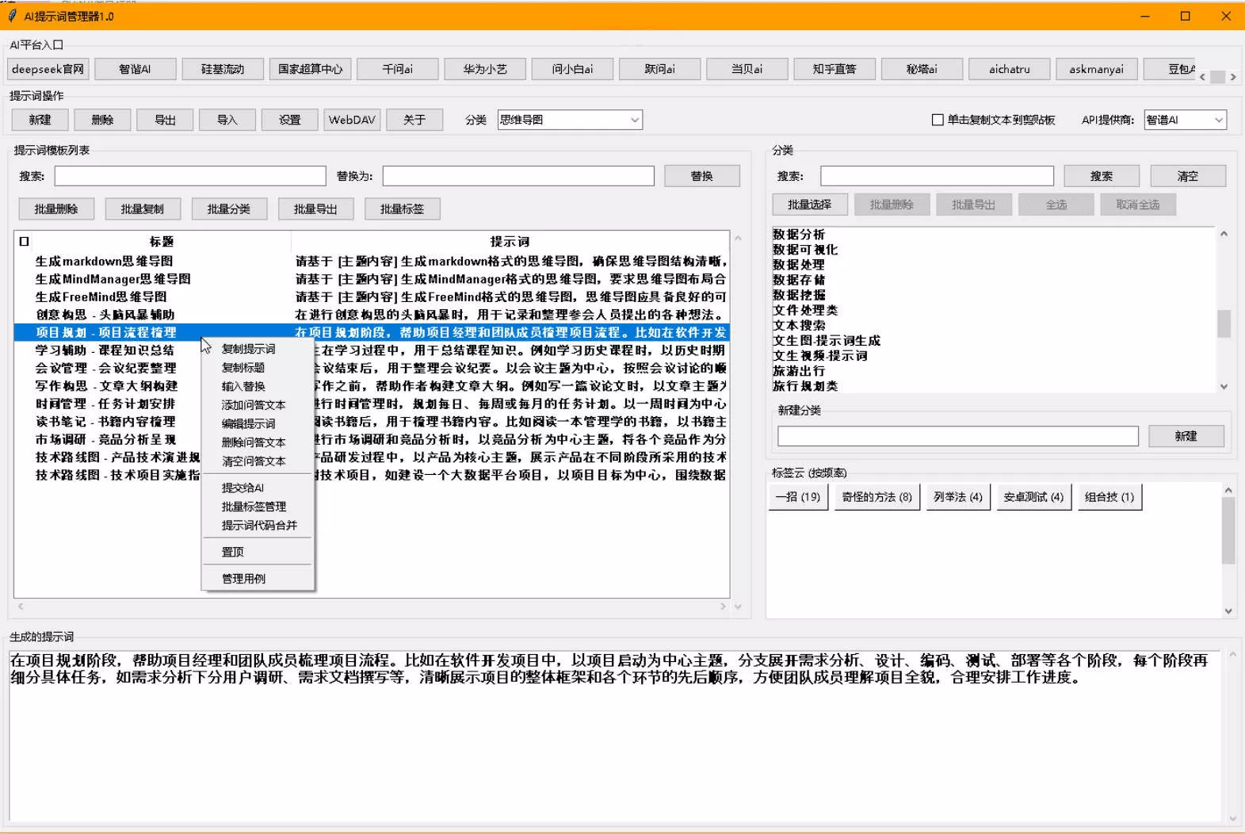Screen dimensions: 1245x834
Task: Click the 导入 button
Action: [227, 120]
